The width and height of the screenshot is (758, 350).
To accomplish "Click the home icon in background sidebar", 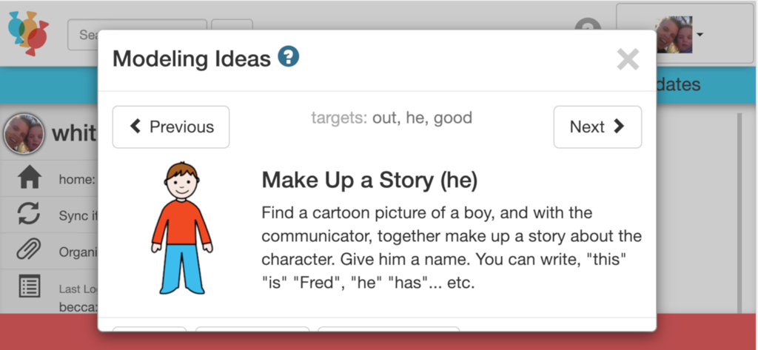I will pyautogui.click(x=30, y=178).
